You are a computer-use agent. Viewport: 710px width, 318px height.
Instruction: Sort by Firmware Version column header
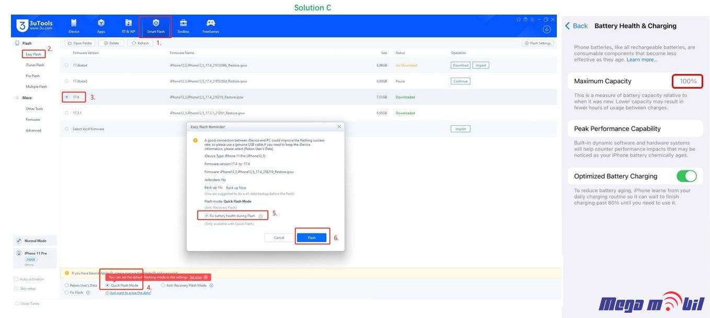(86, 53)
